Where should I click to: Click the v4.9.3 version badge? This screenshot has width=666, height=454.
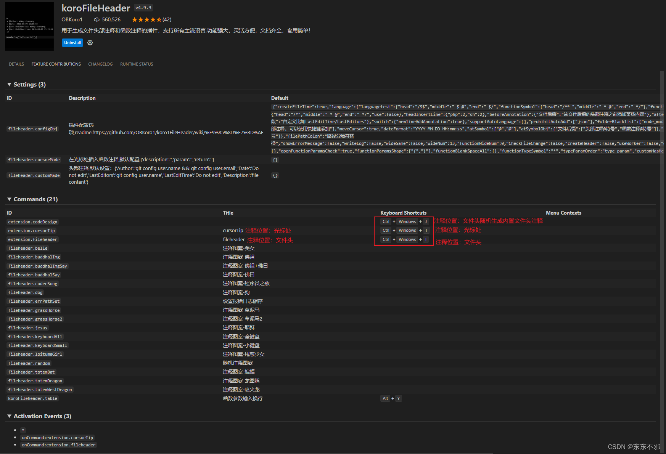click(x=143, y=7)
